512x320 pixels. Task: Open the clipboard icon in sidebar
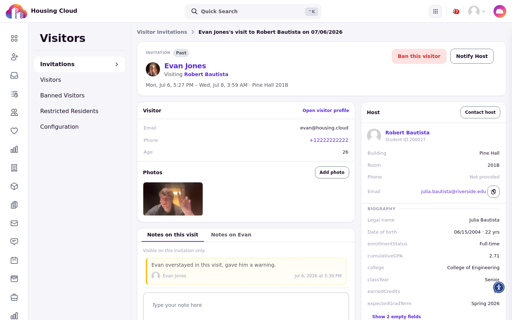[14, 205]
